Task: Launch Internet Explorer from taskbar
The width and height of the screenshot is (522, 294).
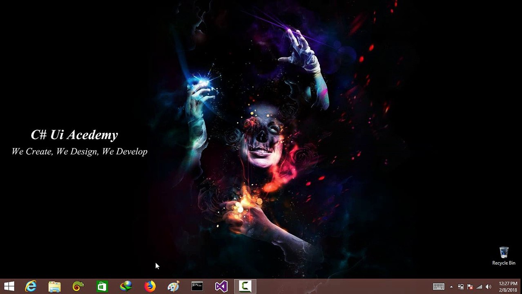Action: 31,286
